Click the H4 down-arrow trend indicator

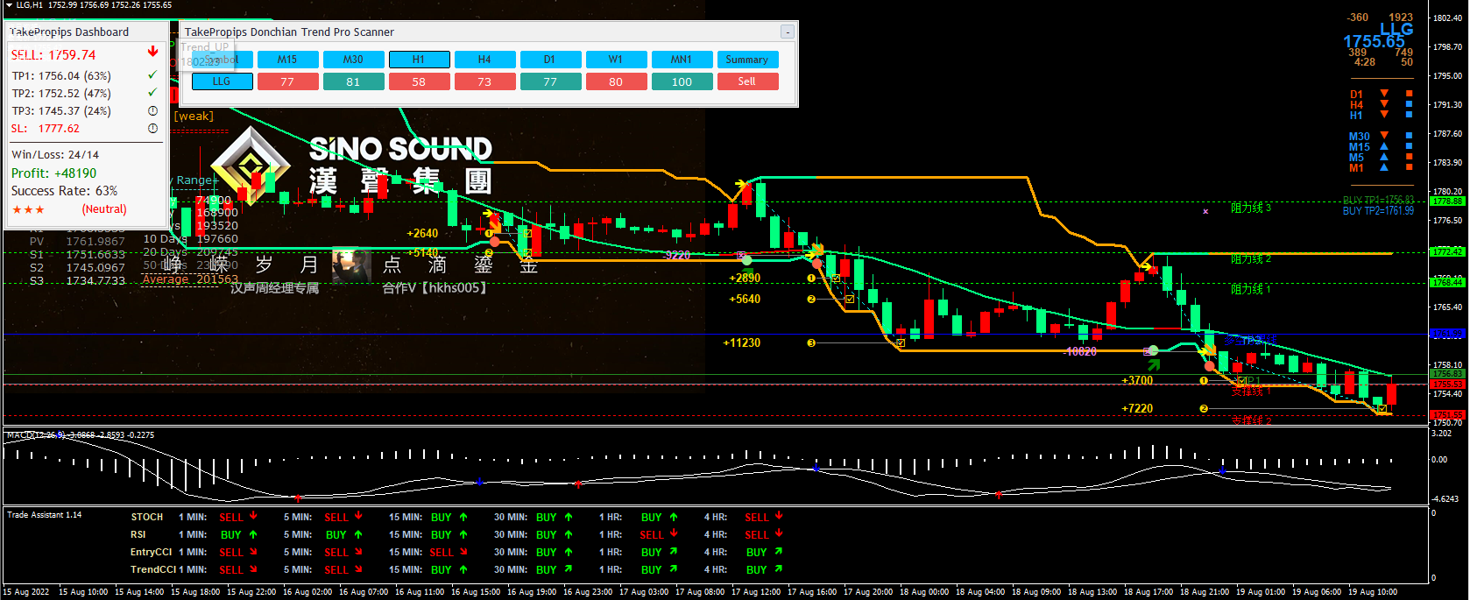click(1384, 103)
